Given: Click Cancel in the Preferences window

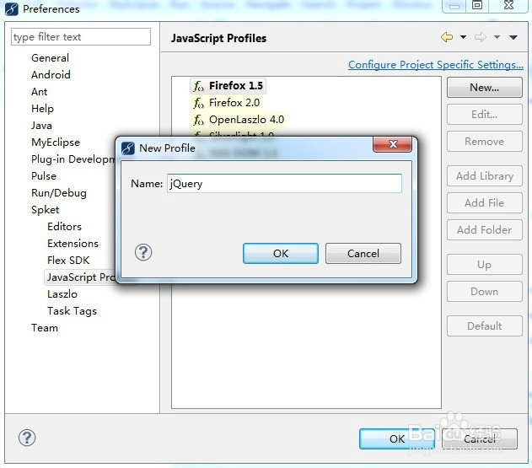Looking at the screenshot, I should point(480,438).
